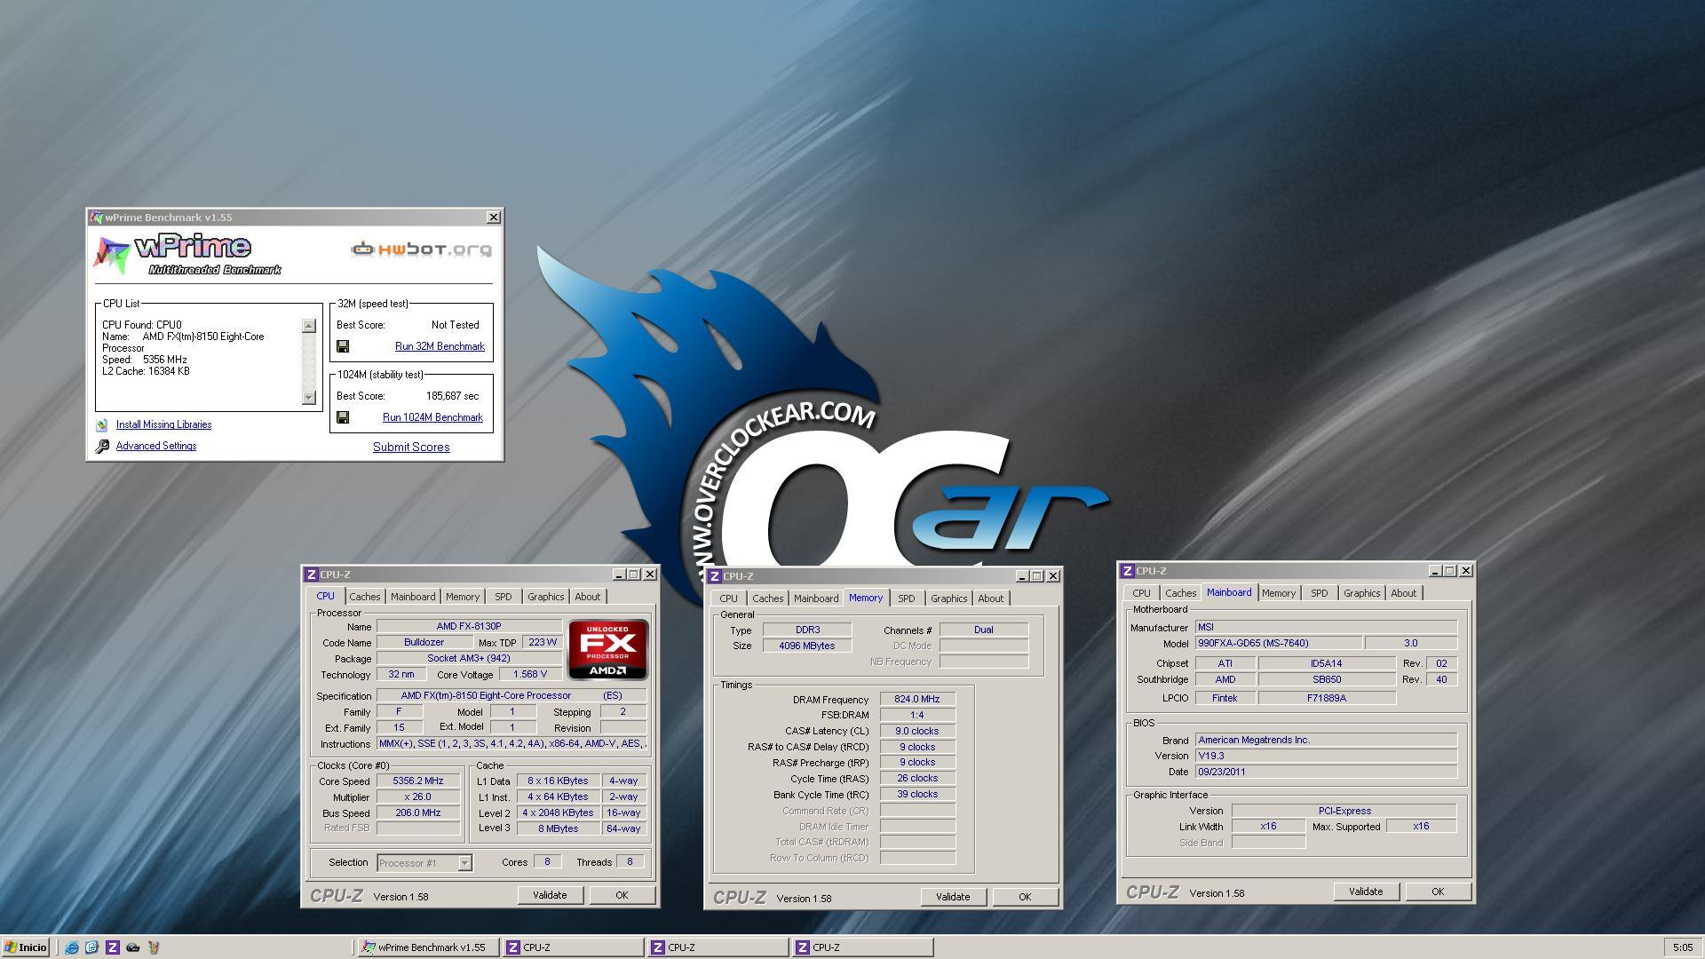1705x959 pixels.
Task: Select Mainboard tab in the CPU-Z Memory window
Action: pos(816,598)
